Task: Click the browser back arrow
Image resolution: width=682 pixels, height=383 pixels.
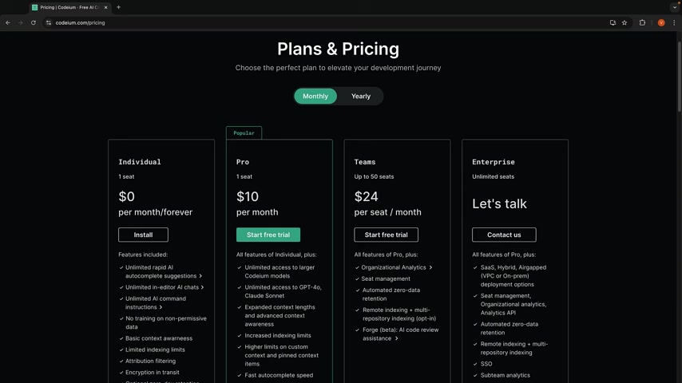Action: (x=8, y=22)
